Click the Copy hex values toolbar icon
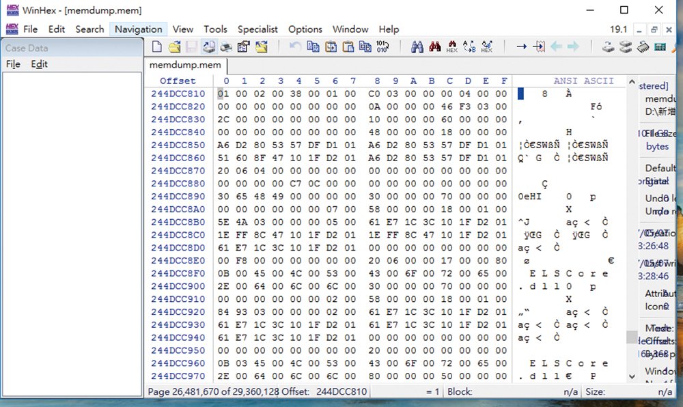 coord(365,46)
